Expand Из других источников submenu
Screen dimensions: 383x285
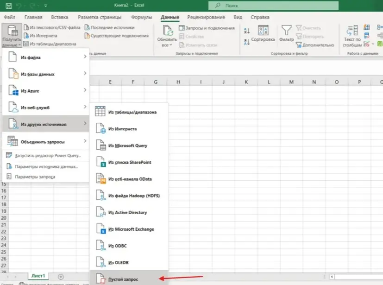45,124
